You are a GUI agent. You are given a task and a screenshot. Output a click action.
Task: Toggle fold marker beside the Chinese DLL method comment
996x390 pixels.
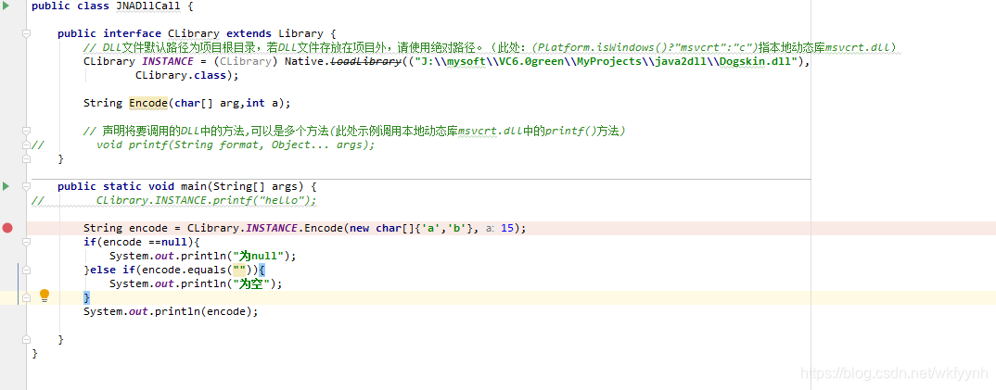pyautogui.click(x=27, y=131)
